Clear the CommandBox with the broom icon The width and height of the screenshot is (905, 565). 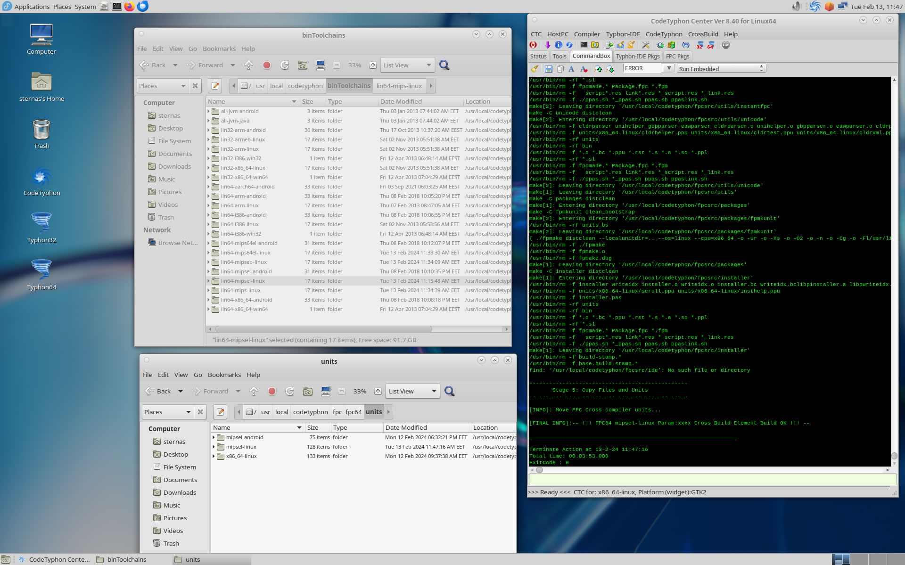535,69
